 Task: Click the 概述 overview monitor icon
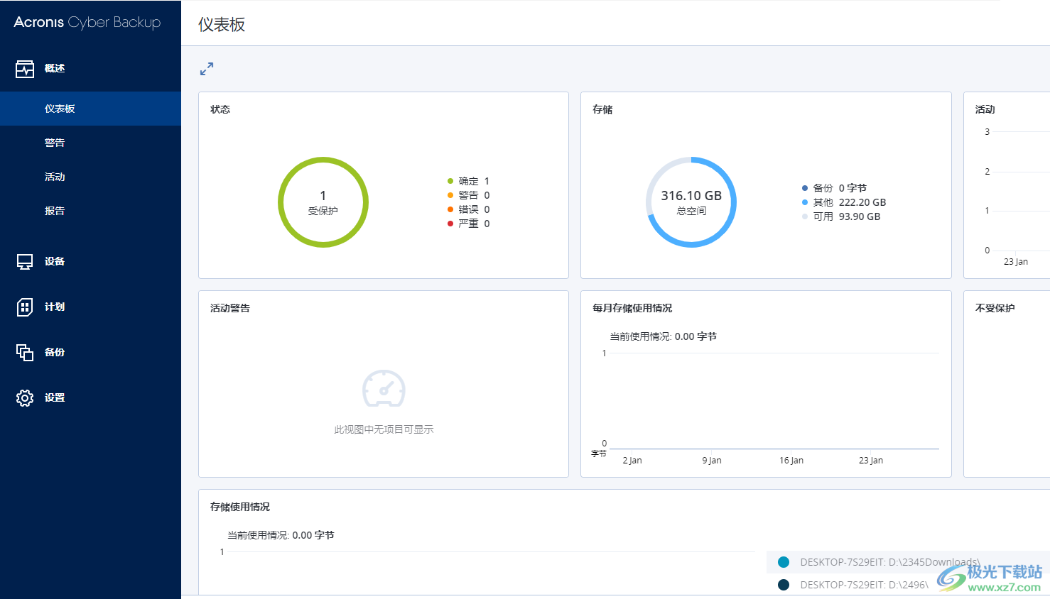(24, 68)
